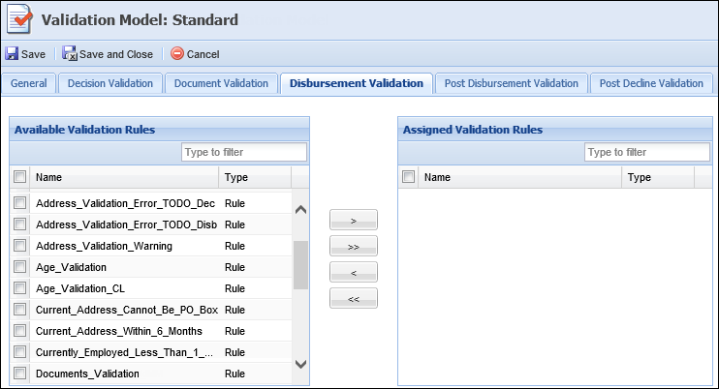The height and width of the screenshot is (389, 719).
Task: Toggle select-all checkbox in Available Validation Rules
Action: (19, 177)
